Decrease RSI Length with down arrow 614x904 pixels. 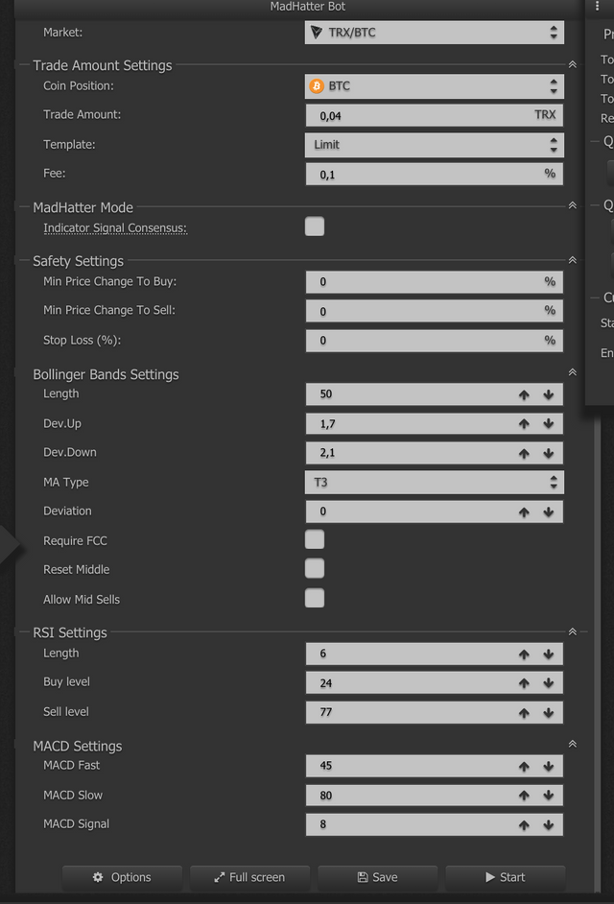(x=548, y=654)
